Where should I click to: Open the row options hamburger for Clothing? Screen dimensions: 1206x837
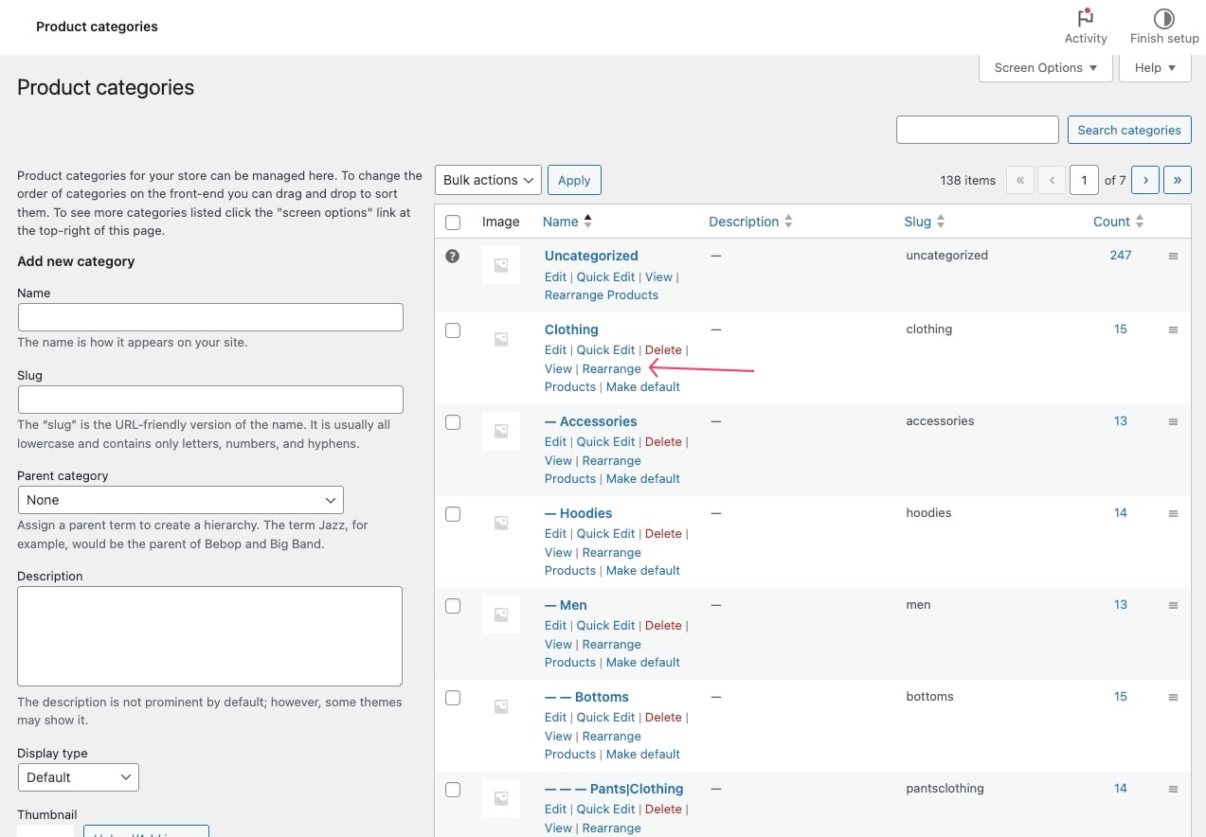pos(1173,329)
